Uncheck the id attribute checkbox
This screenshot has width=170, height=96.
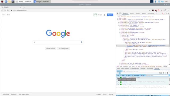(x=117, y=75)
